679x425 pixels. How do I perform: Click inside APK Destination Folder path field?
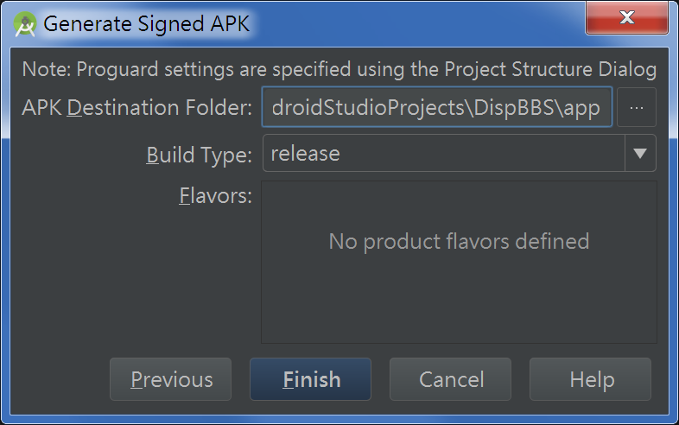(437, 108)
